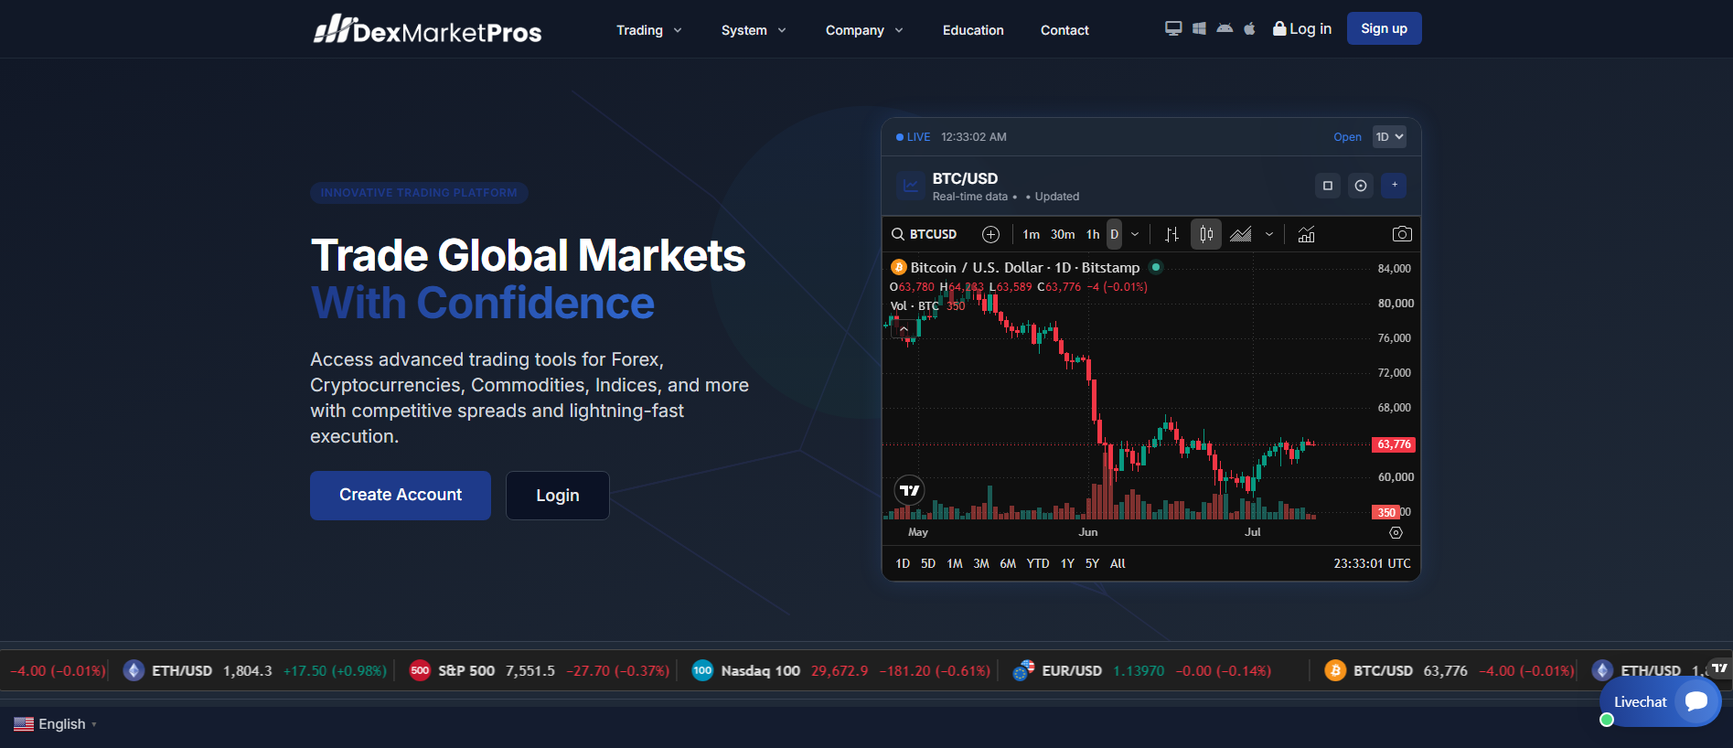1733x748 pixels.
Task: Expand the Company menu
Action: point(865,30)
